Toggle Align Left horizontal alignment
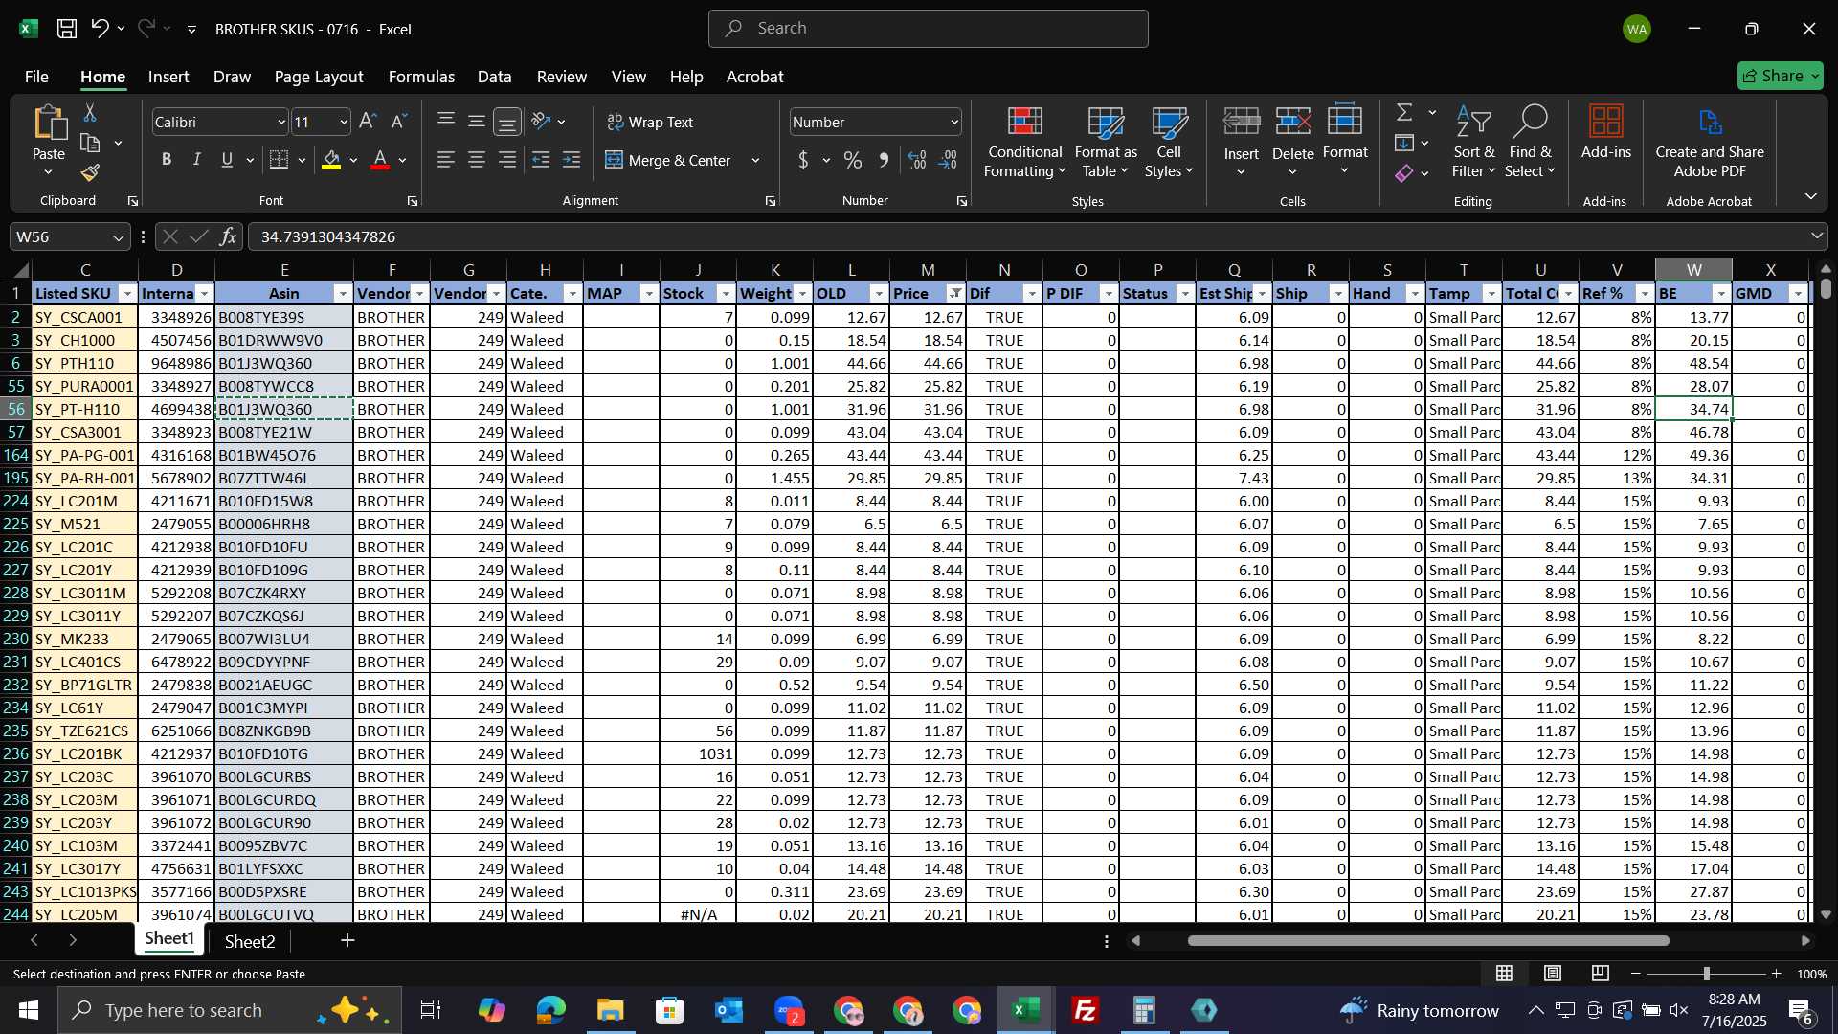Image resolution: width=1838 pixels, height=1034 pixels. [446, 160]
